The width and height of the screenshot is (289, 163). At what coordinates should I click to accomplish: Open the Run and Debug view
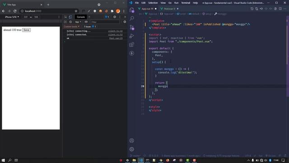(132, 36)
